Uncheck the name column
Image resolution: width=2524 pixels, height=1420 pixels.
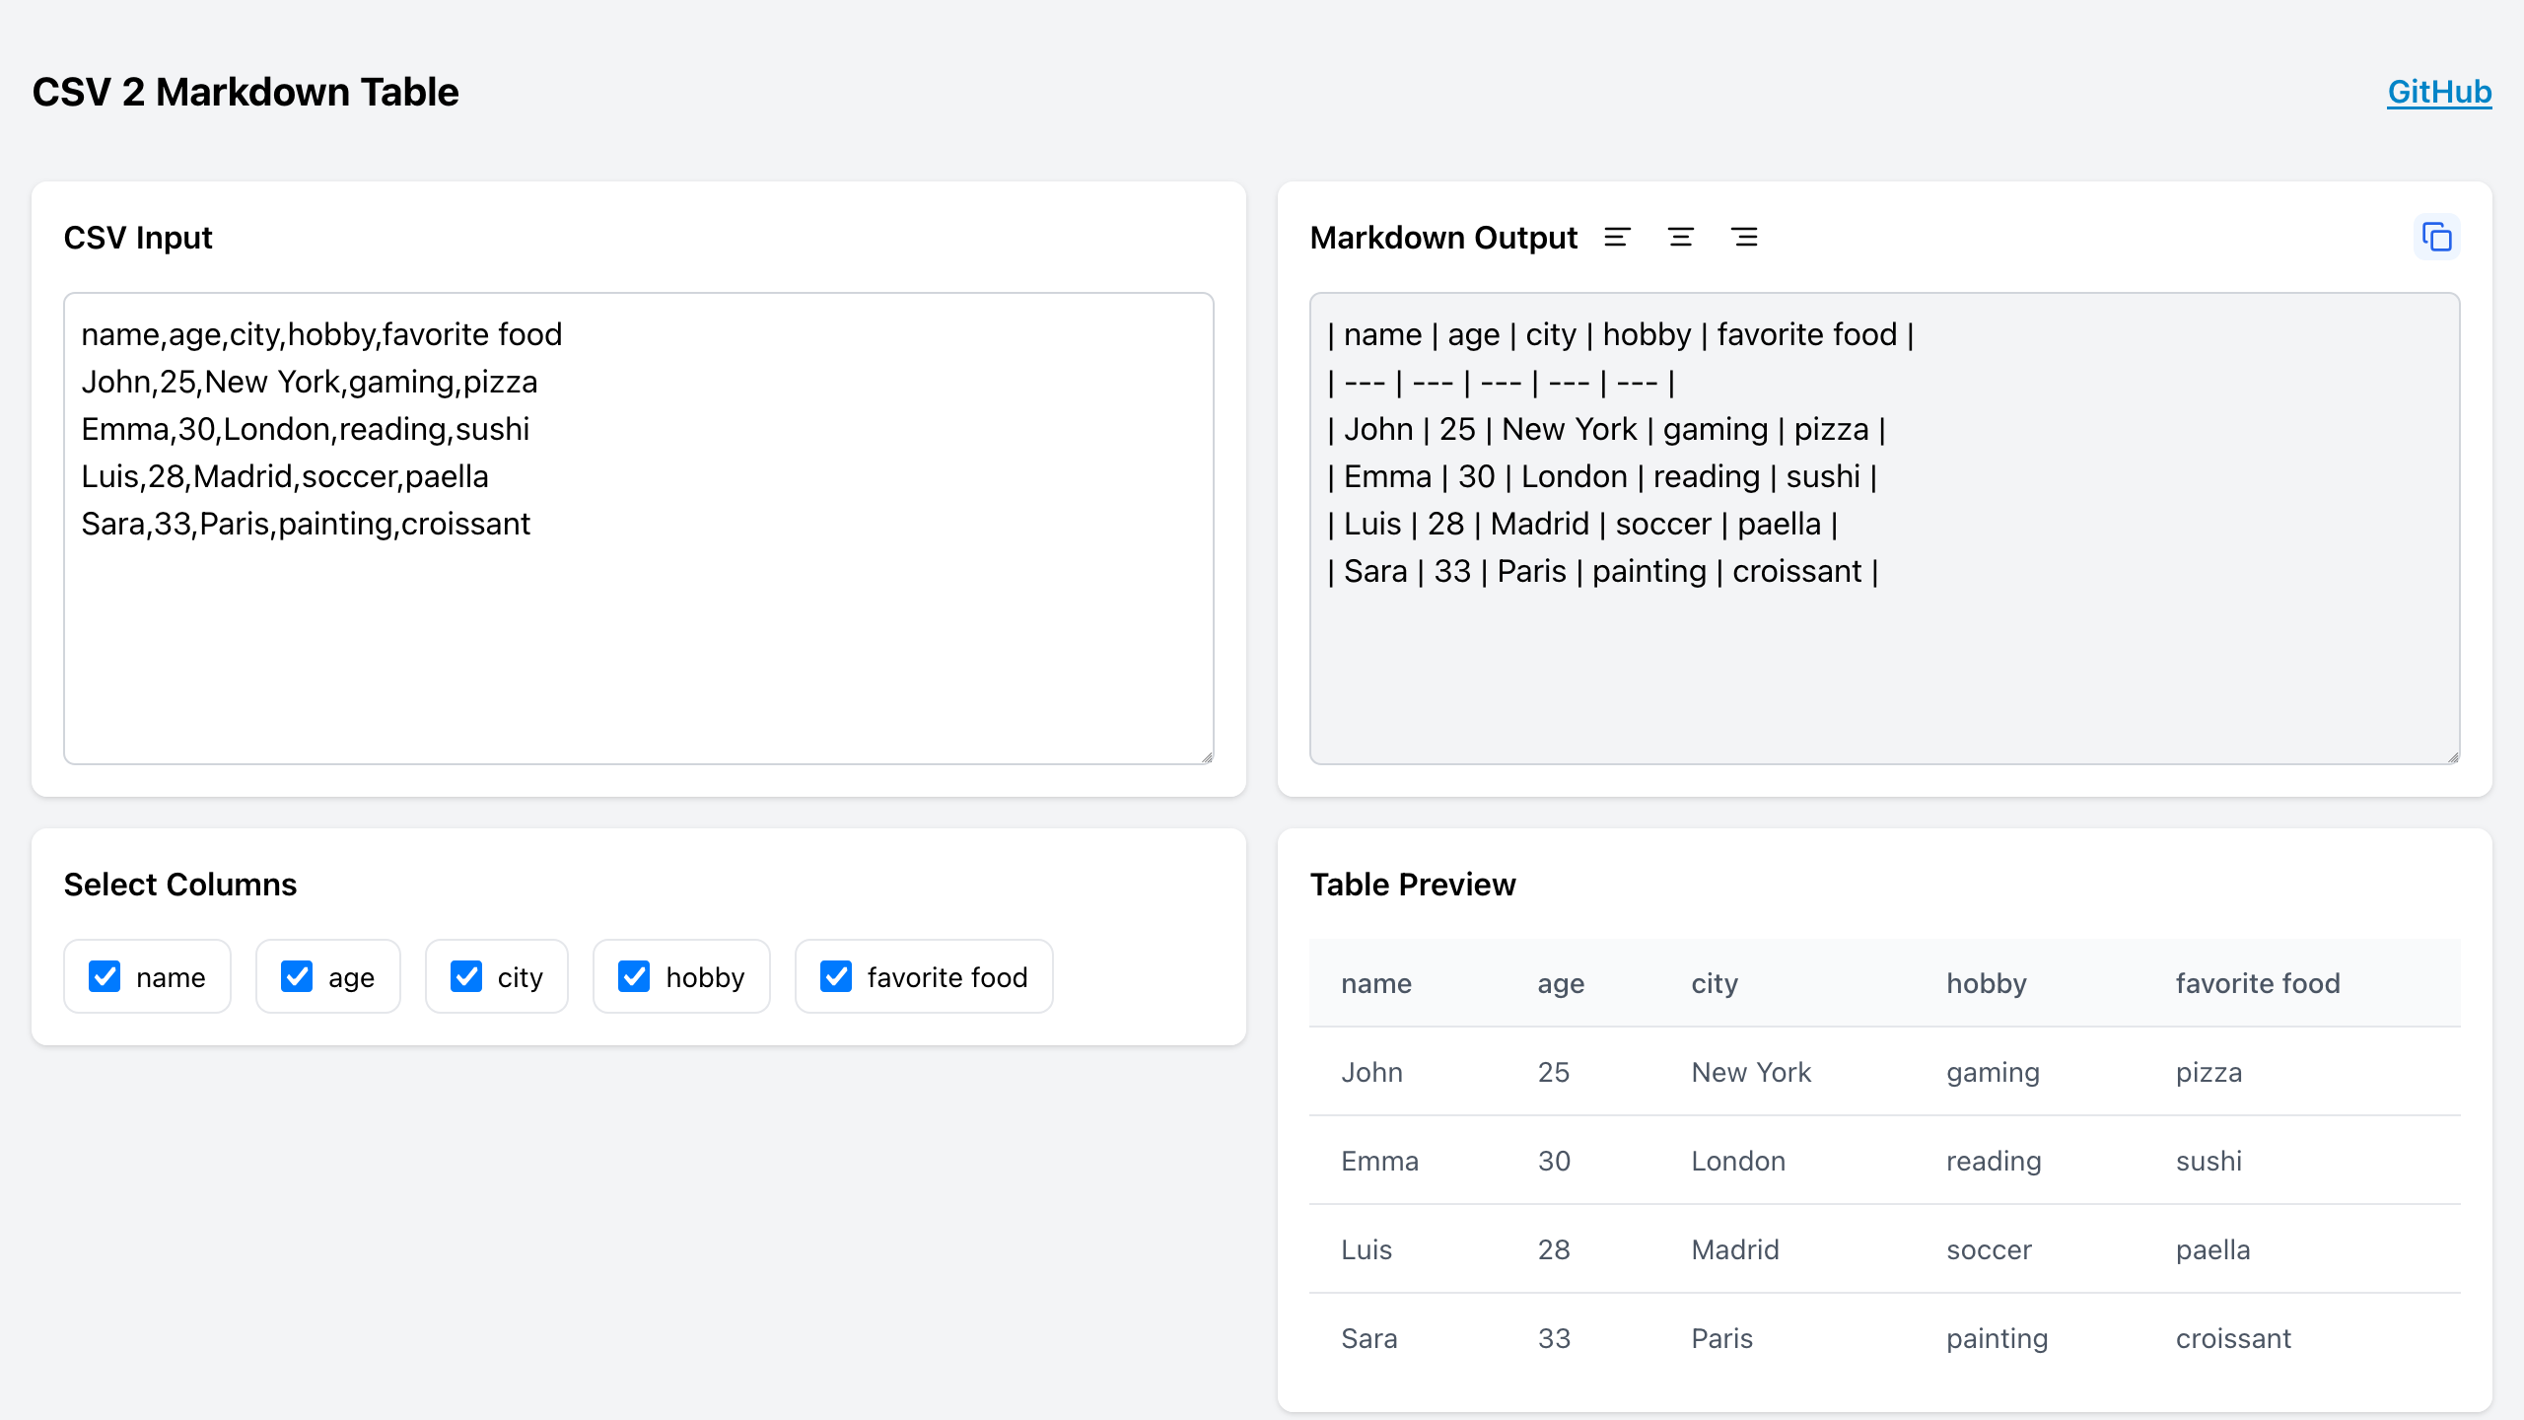105,977
